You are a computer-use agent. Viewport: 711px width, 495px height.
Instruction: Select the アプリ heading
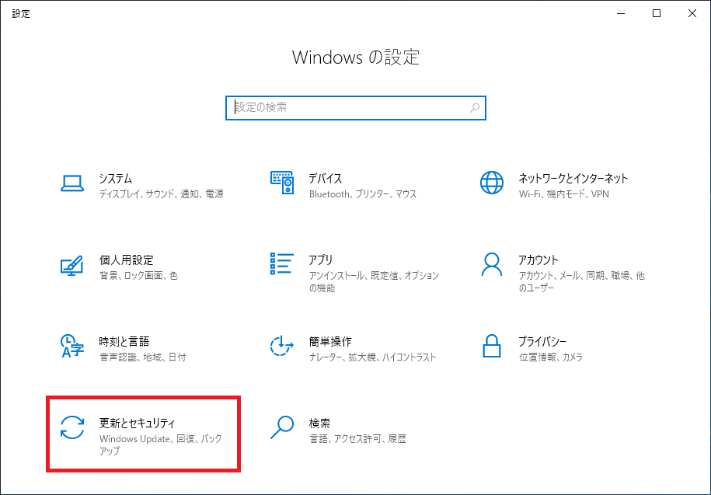pos(321,260)
